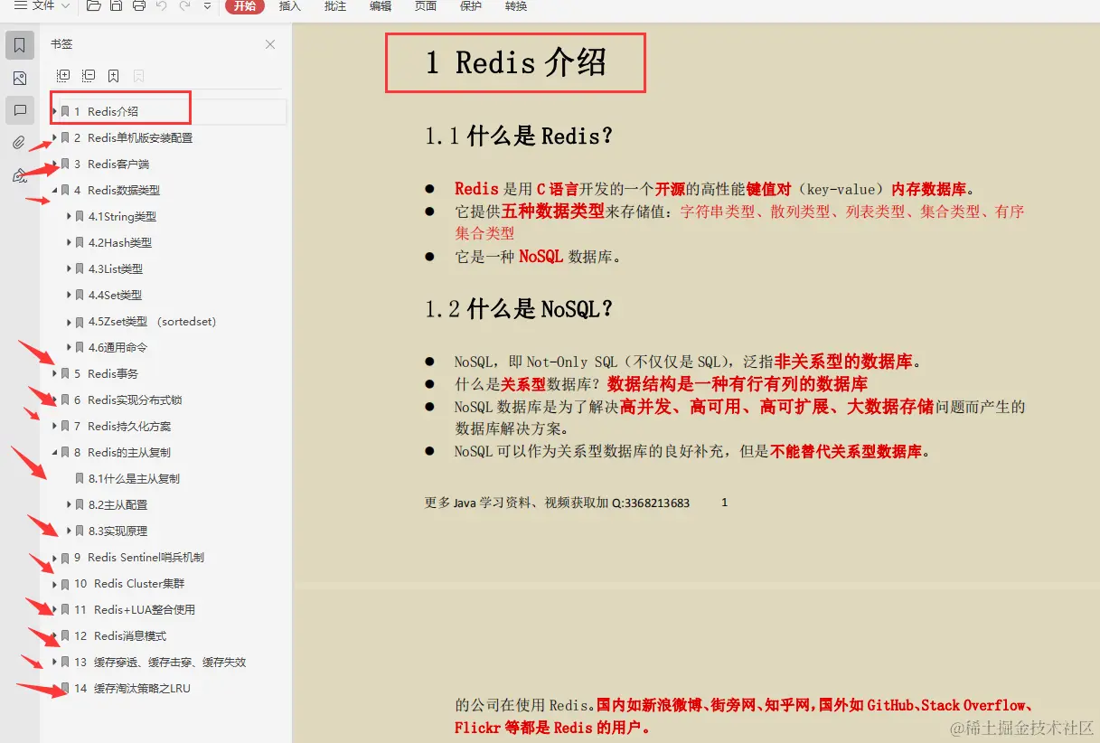This screenshot has width=1100, height=743.
Task: Select the 开始 ribbon tab
Action: (245, 6)
